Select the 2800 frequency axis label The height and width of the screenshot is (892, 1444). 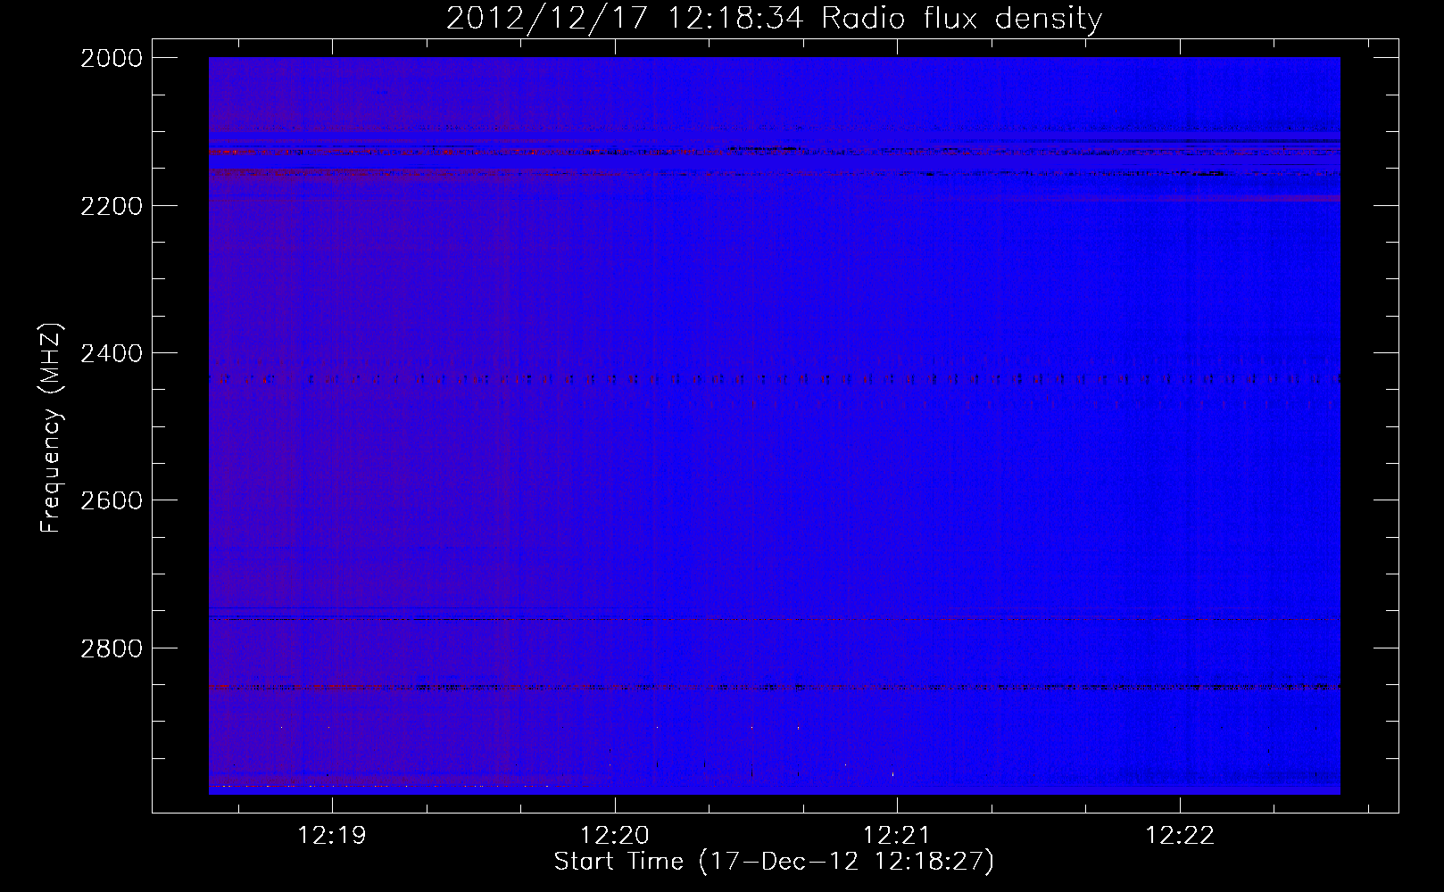tap(112, 648)
